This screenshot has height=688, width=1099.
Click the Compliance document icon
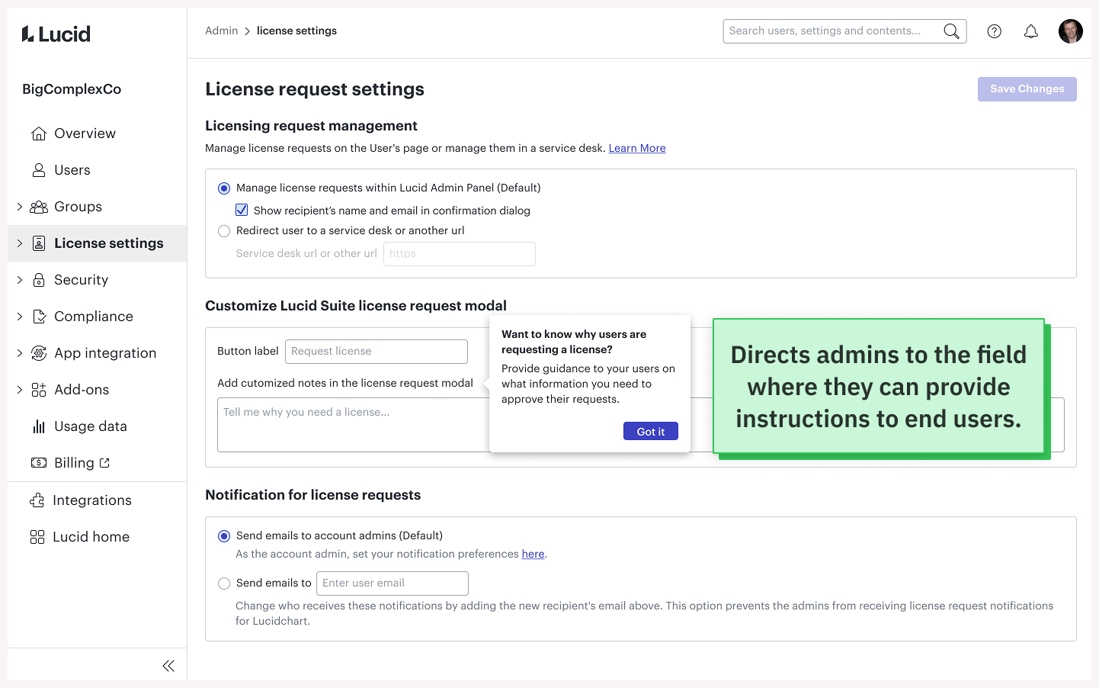coord(39,317)
